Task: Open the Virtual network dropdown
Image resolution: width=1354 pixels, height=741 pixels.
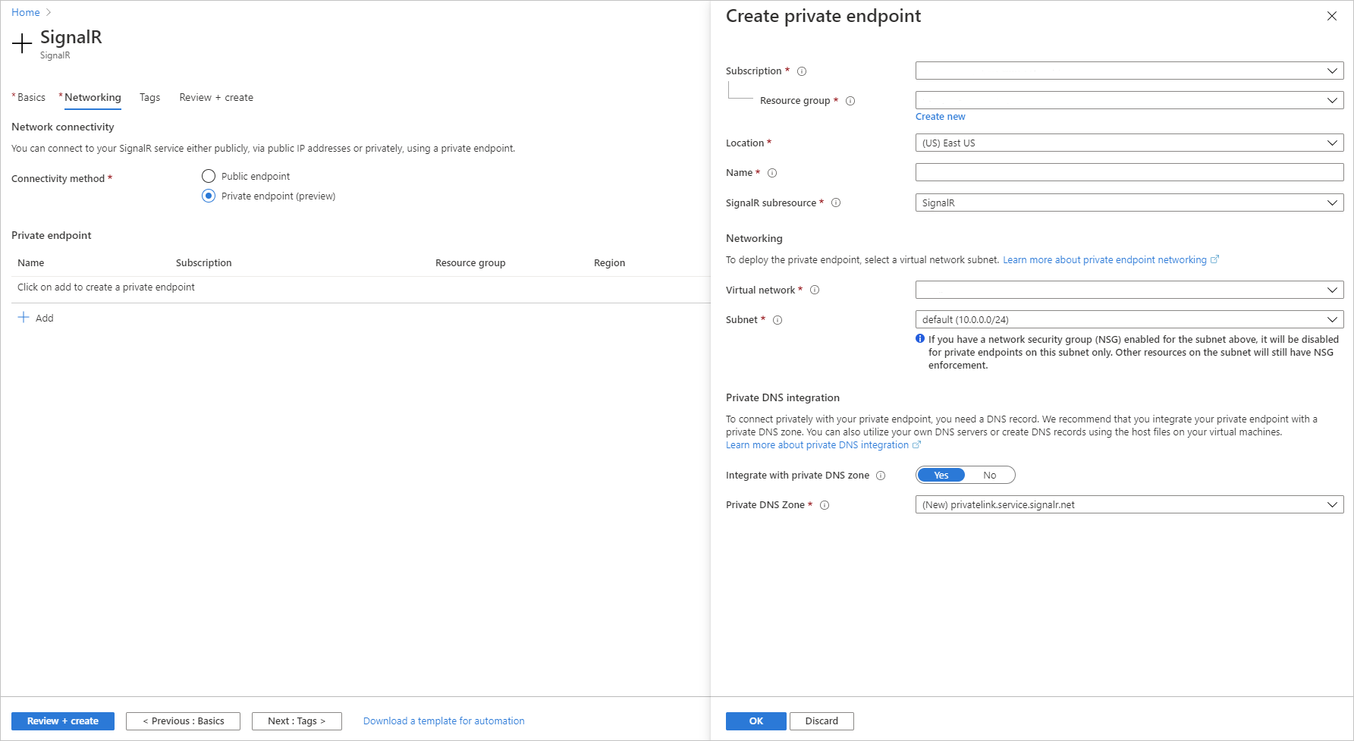Action: click(1129, 290)
